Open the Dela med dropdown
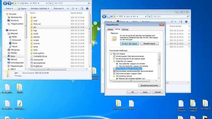 tap(59, 9)
